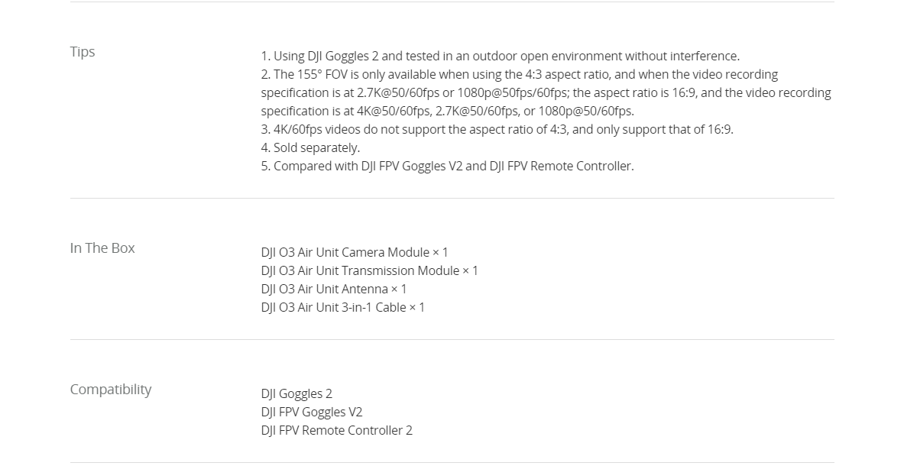Viewport: 917px width, 466px height.
Task: Click 'DJI FPV Remote Controller 2' entry
Action: coord(336,430)
